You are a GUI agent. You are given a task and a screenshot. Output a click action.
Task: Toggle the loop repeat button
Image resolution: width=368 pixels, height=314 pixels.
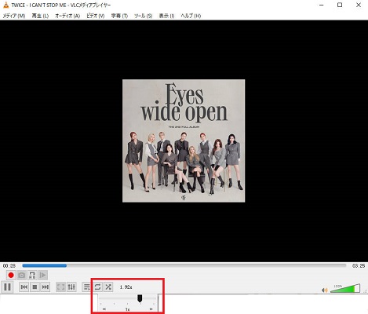97,287
